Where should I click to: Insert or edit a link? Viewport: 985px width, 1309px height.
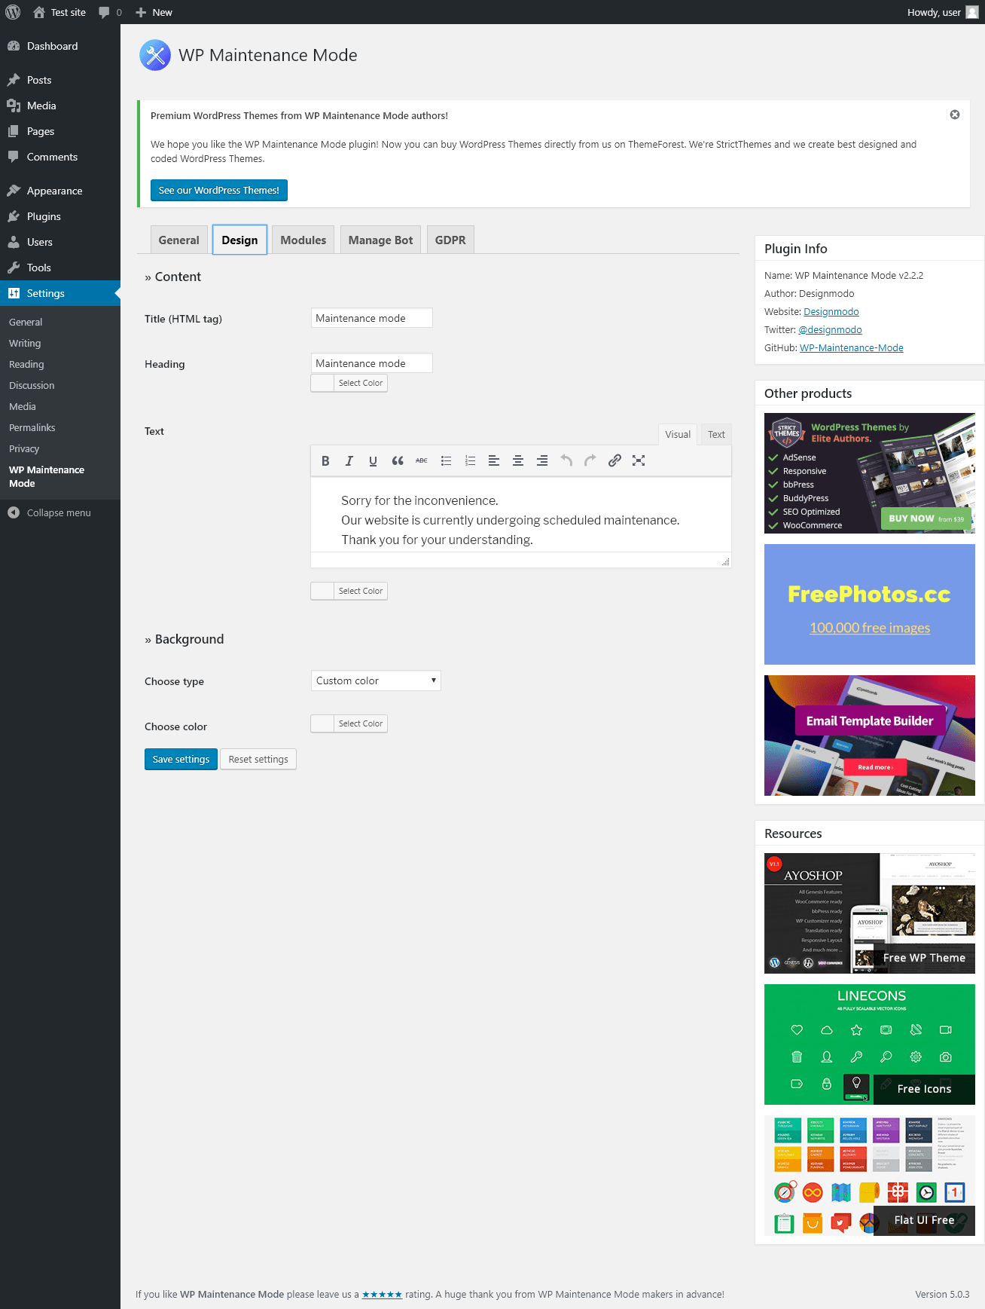[614, 460]
